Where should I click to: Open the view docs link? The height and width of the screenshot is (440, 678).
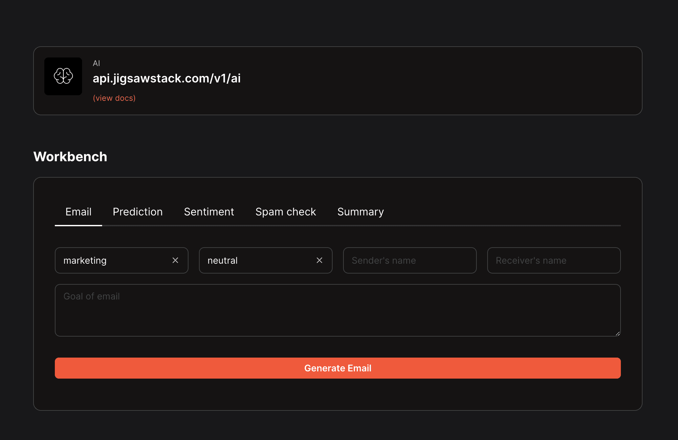click(x=114, y=98)
